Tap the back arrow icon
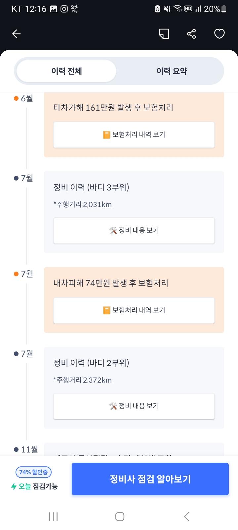238x530 pixels. point(16,34)
